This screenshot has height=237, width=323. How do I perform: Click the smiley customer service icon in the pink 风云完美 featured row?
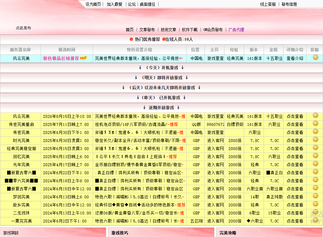pos(315,58)
